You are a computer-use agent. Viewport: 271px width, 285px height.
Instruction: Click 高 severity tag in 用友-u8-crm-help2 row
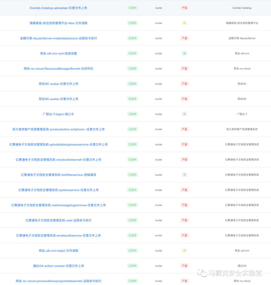[184, 251]
